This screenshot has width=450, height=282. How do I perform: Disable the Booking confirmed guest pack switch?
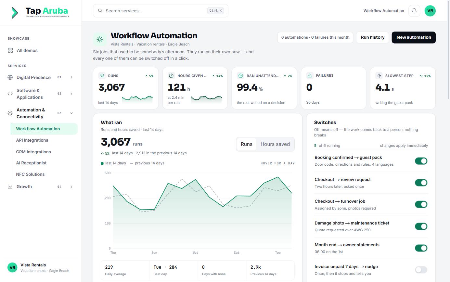click(421, 161)
